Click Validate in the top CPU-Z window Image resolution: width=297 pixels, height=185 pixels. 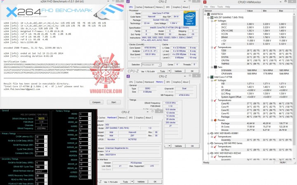pyautogui.click(x=178, y=71)
